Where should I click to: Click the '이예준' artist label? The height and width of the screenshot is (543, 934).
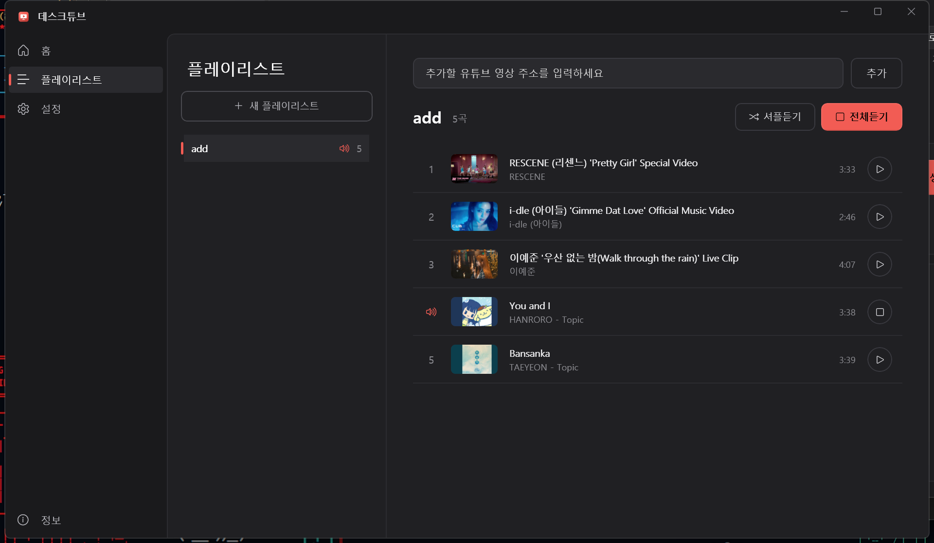(x=522, y=272)
